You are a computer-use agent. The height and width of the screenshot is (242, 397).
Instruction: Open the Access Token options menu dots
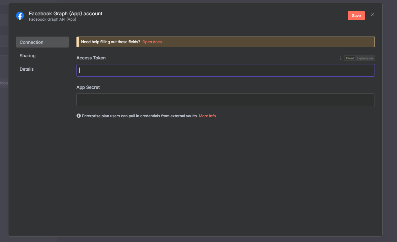click(x=341, y=58)
